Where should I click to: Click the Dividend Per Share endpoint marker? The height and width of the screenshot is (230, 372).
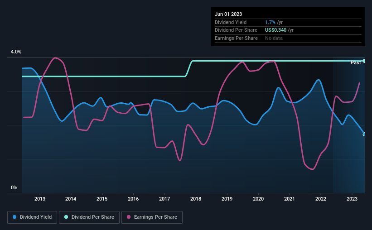coord(364,61)
